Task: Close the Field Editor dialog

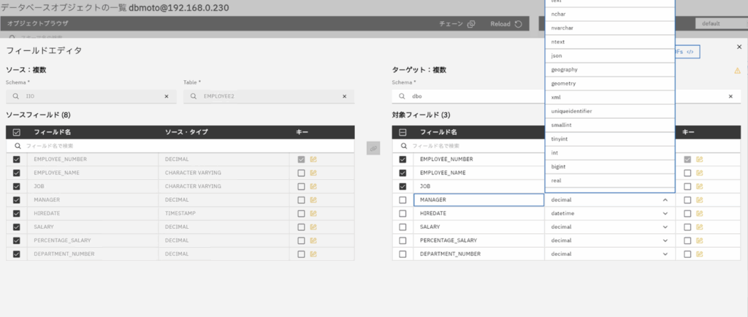Action: (739, 47)
